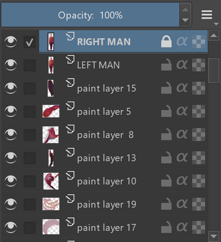This screenshot has height=242, width=221.
Task: Enable inherit alpha on paint layer 13
Action: [182, 158]
